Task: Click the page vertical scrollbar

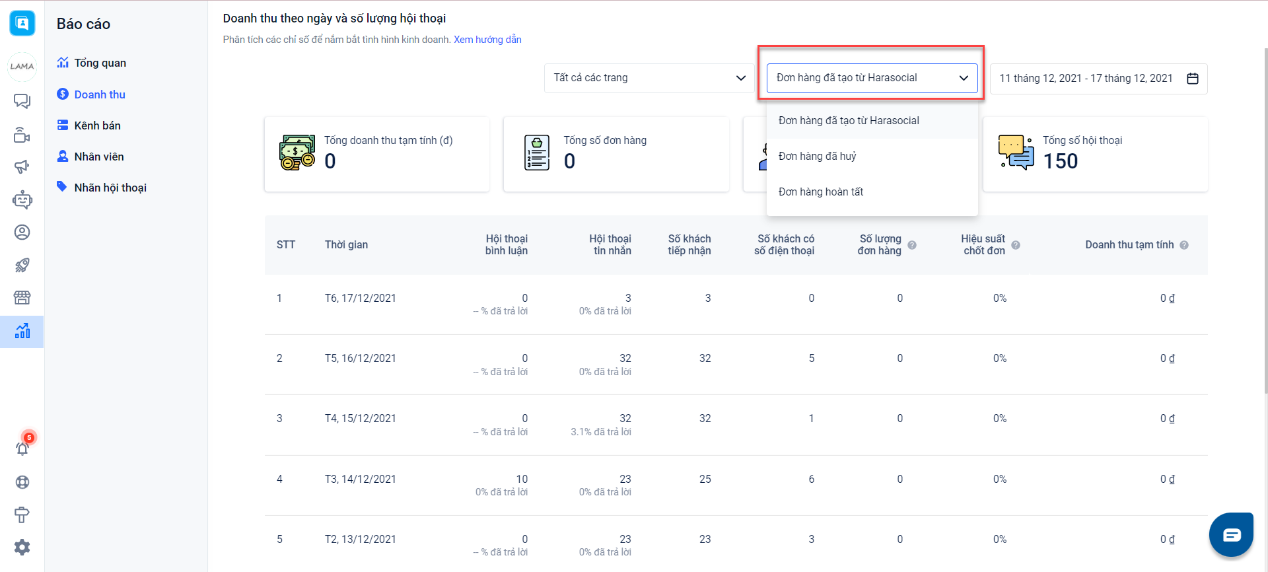Action: coord(1265,220)
